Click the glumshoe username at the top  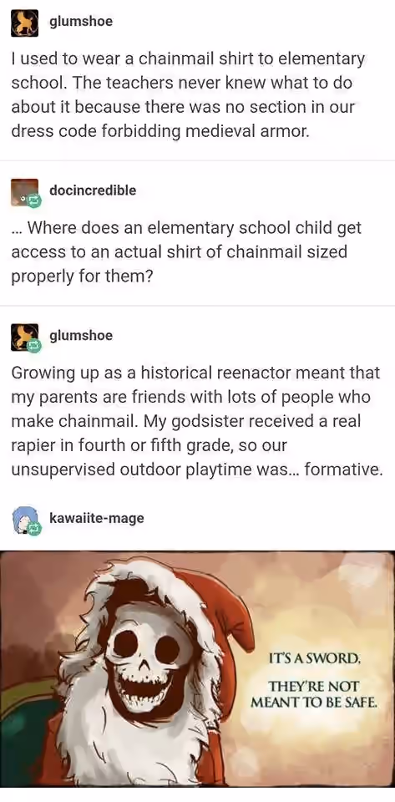[x=81, y=22]
